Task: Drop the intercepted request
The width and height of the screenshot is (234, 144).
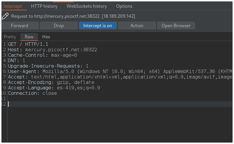Action: (59, 25)
